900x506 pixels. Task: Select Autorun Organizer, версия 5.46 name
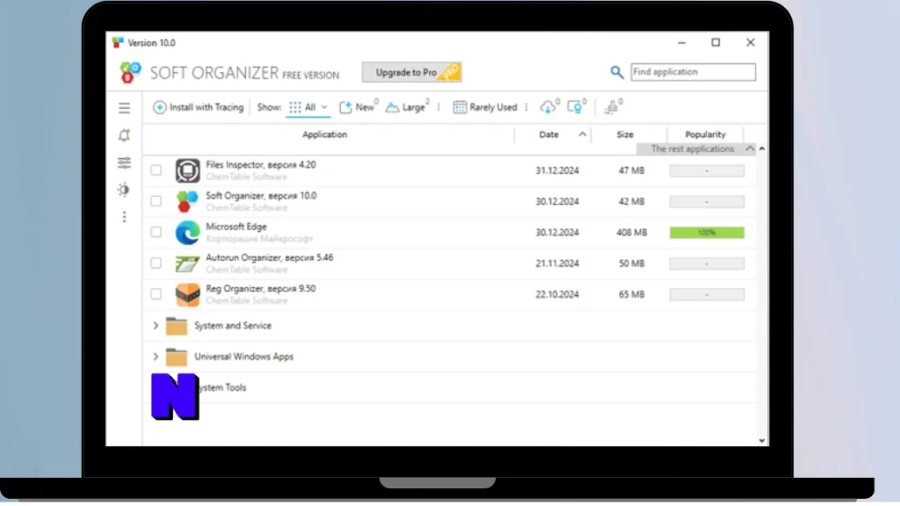tap(269, 257)
